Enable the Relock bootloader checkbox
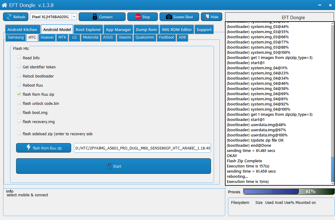This screenshot has width=335, height=220. (x=19, y=76)
